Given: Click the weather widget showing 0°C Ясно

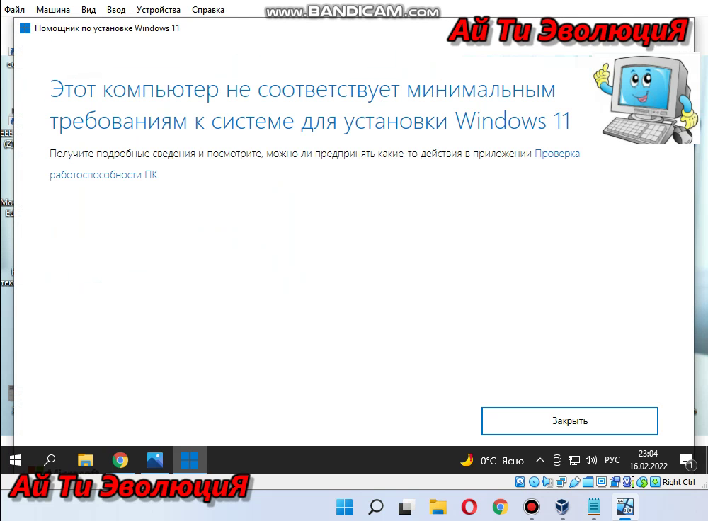Looking at the screenshot, I should pos(493,460).
